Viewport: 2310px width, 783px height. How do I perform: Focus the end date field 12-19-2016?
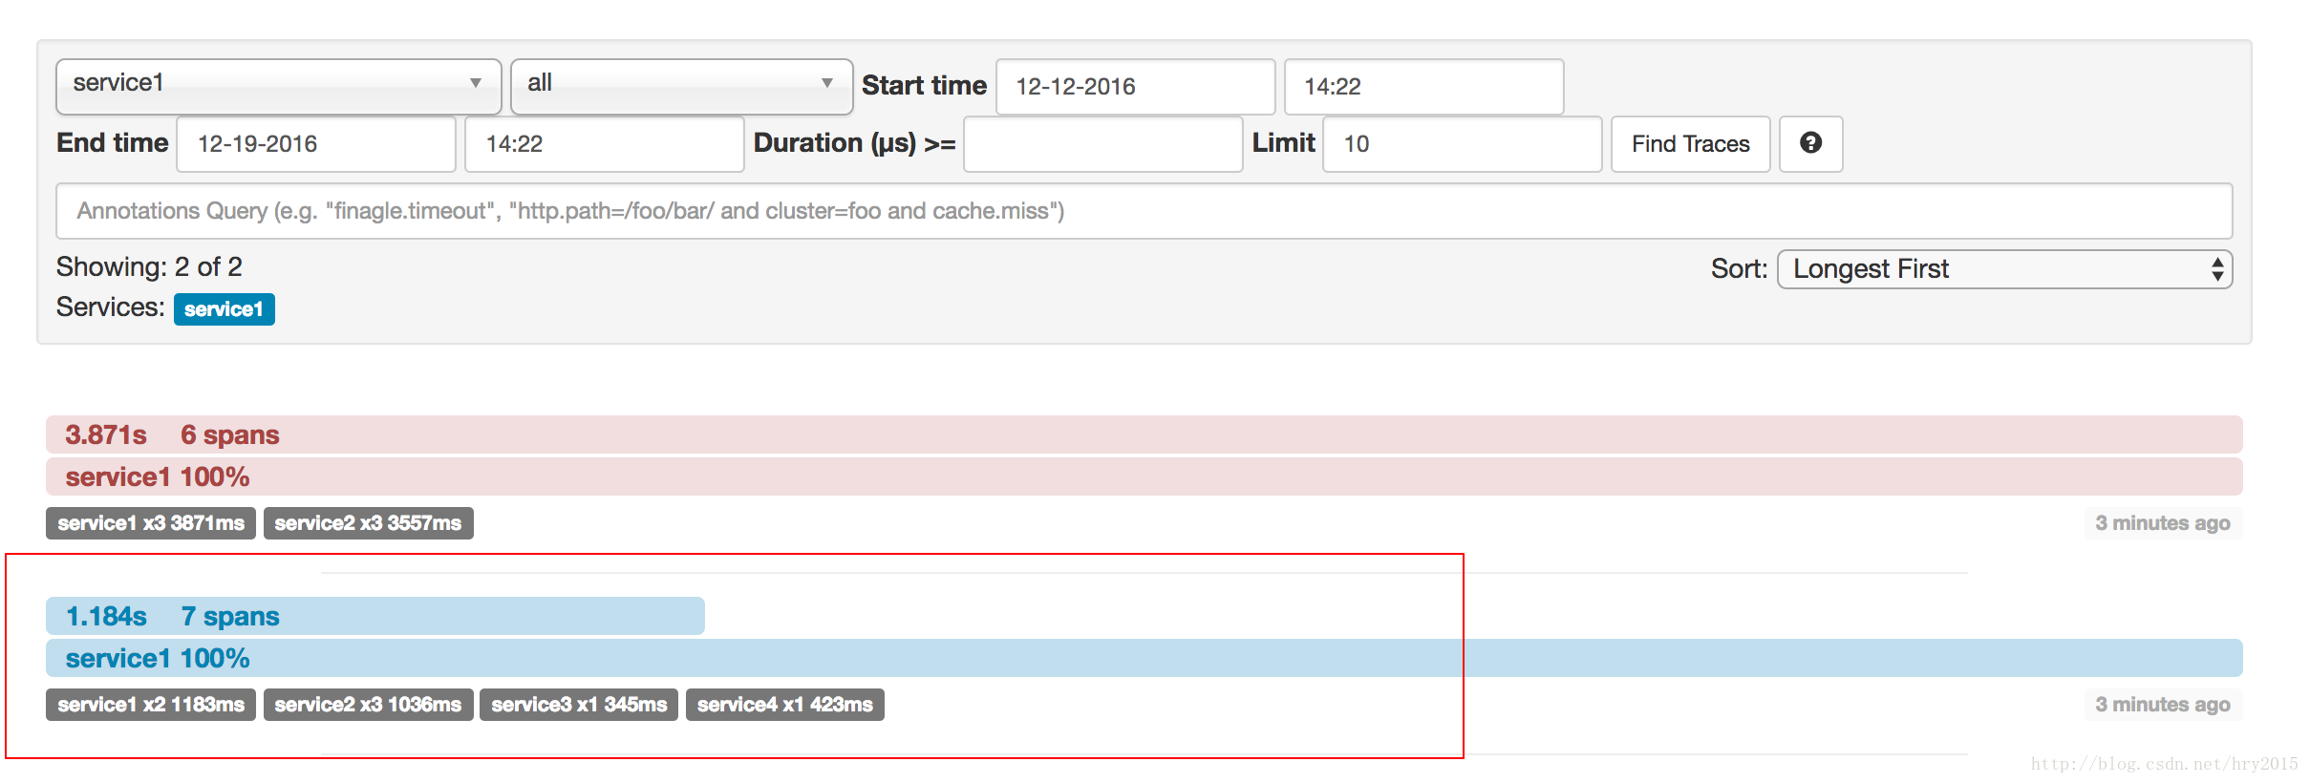pyautogui.click(x=316, y=144)
